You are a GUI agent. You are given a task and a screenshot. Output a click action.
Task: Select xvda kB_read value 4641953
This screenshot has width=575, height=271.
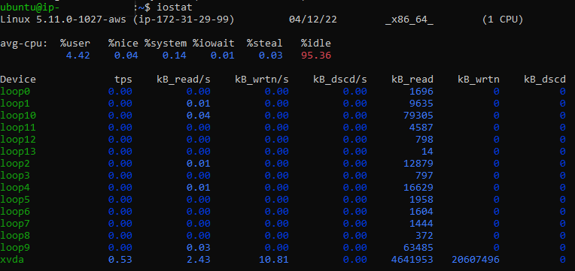[412, 260]
